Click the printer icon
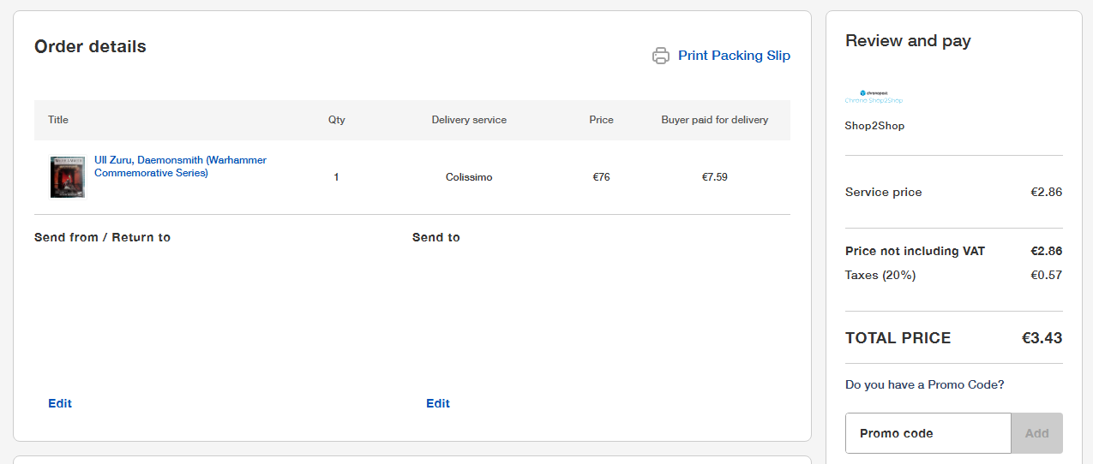1093x464 pixels. [660, 56]
